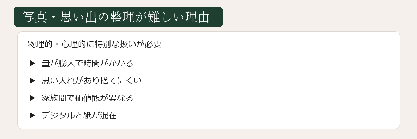Click the empty white card area right of bullets
This screenshot has height=139, width=417.
point(271,90)
